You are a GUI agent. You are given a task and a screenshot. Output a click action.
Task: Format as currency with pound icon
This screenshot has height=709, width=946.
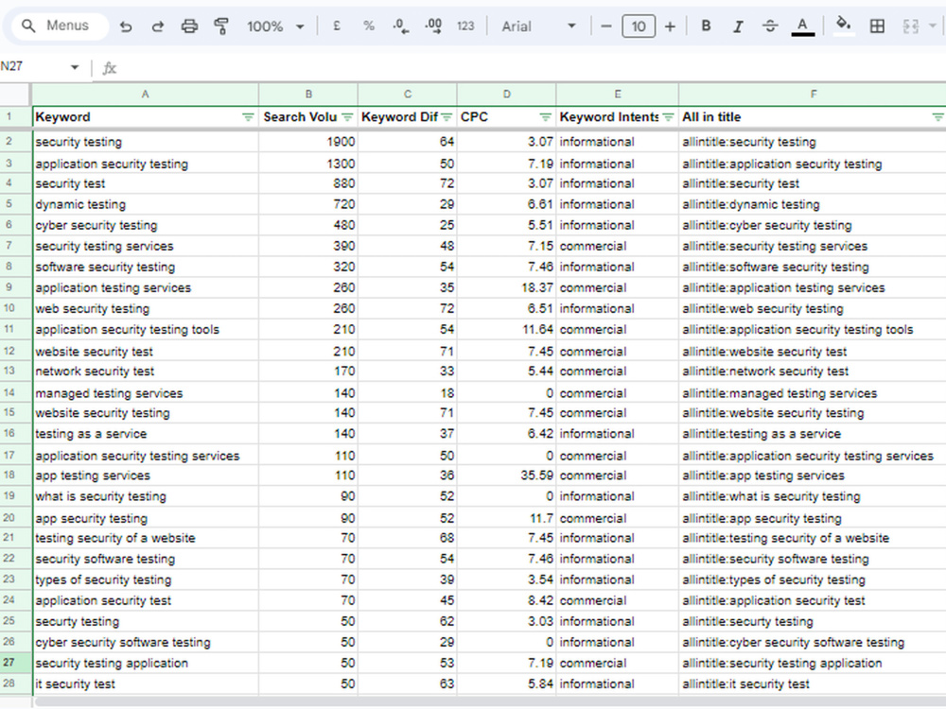pos(337,26)
